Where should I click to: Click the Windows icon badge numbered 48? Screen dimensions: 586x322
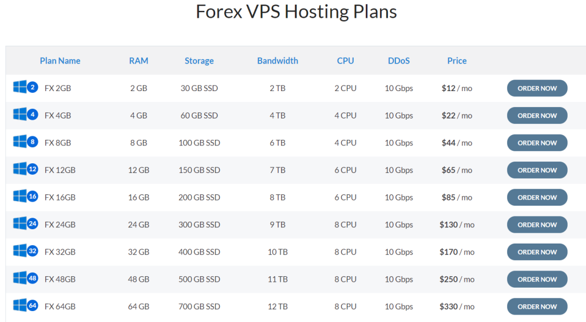pyautogui.click(x=33, y=278)
